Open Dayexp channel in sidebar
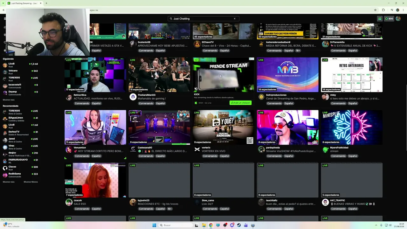407x229 pixels. pos(20,93)
